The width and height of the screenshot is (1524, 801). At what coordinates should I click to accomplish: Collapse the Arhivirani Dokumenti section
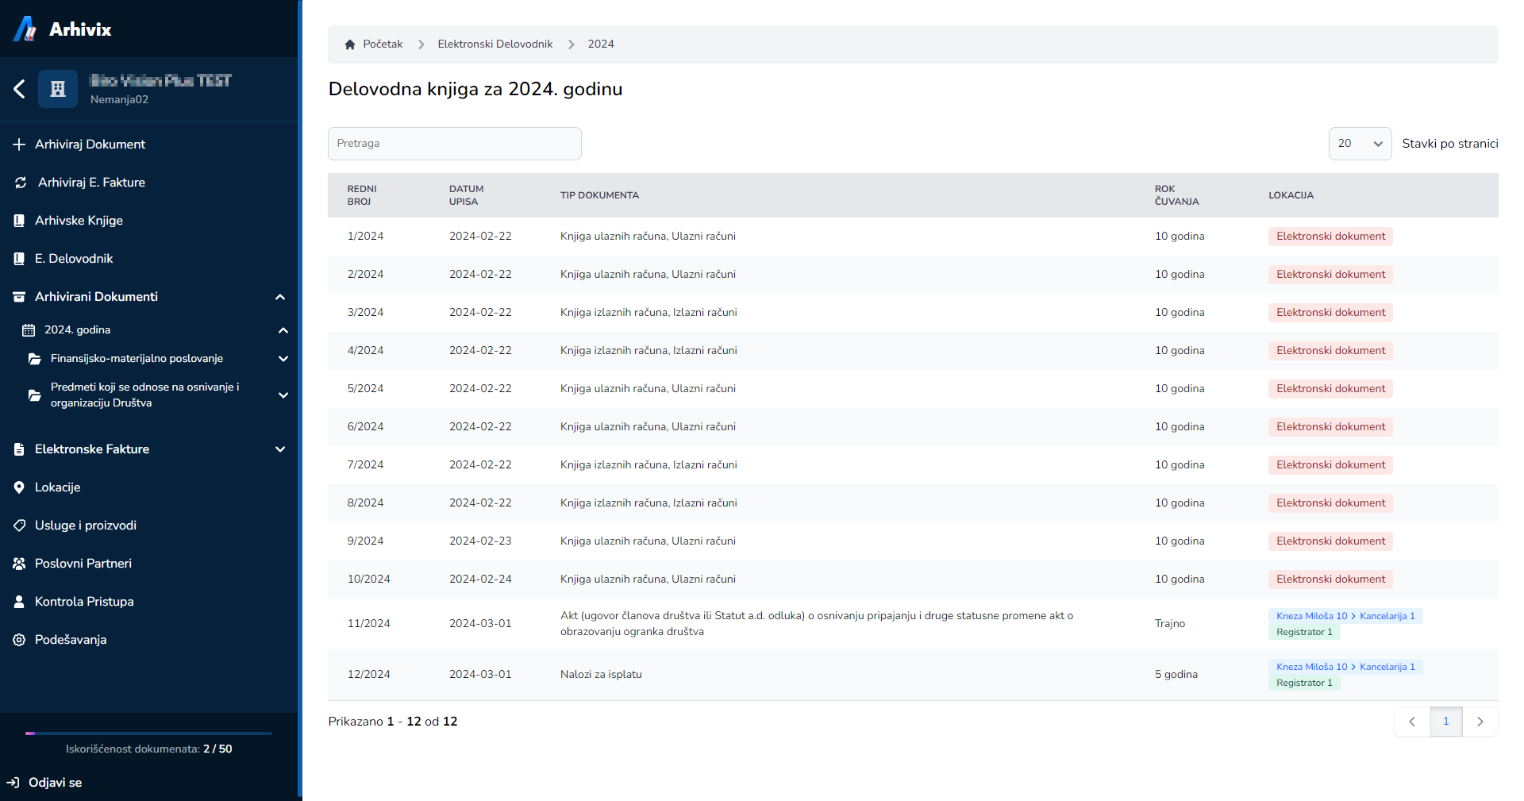click(x=280, y=297)
